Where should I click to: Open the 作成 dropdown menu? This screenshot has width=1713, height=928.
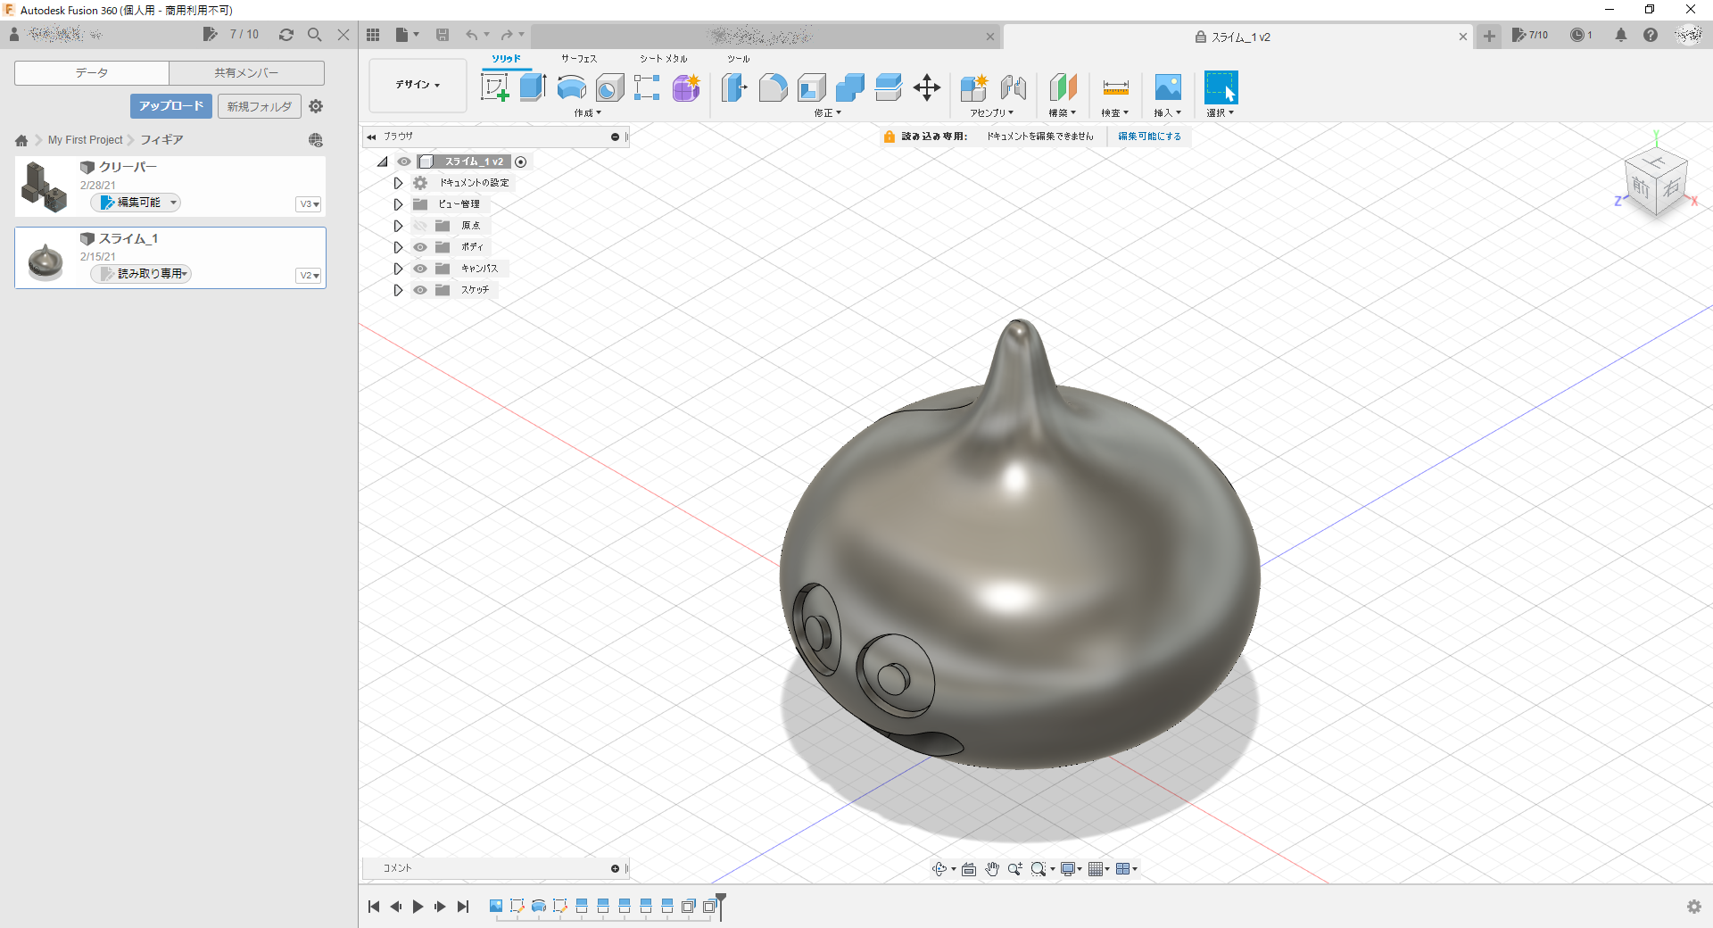coord(588,113)
